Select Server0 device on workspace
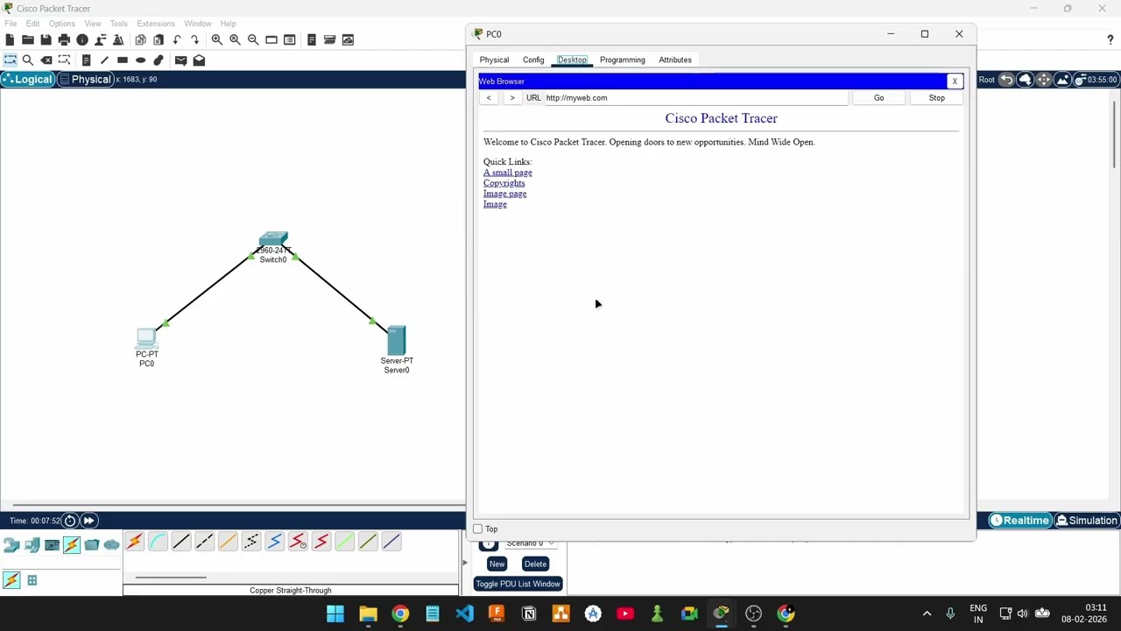The image size is (1121, 631). click(x=396, y=340)
